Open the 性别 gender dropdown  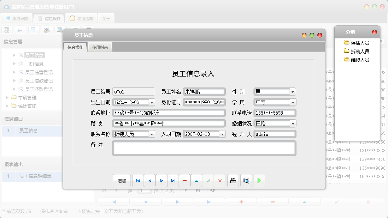[x=293, y=91]
